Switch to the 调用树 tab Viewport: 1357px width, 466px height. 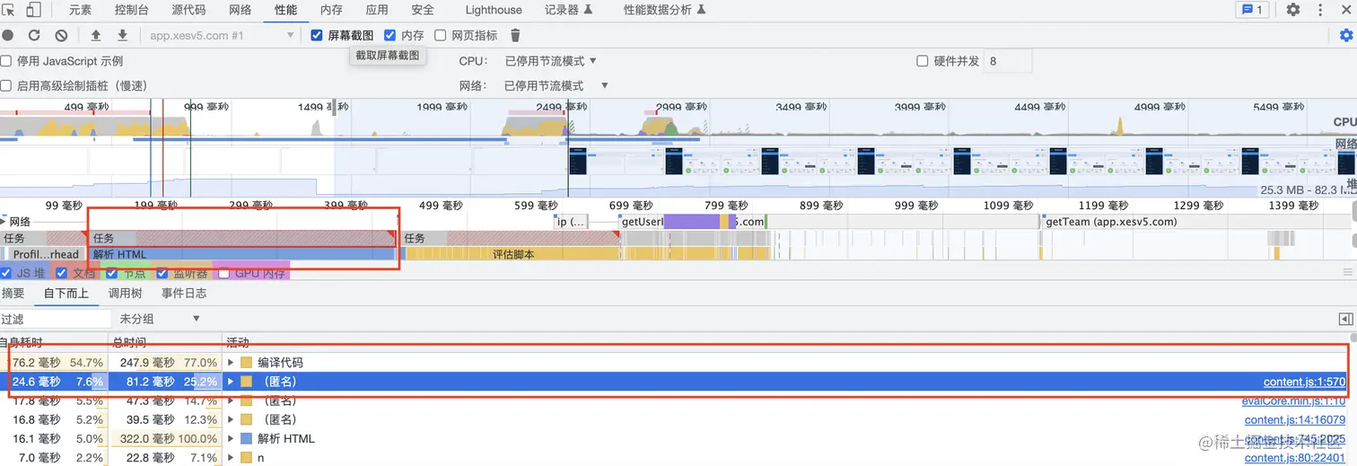126,294
